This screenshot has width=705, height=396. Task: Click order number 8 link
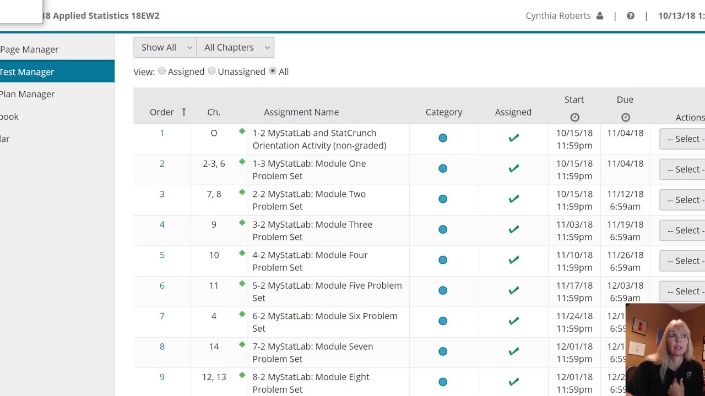[162, 346]
